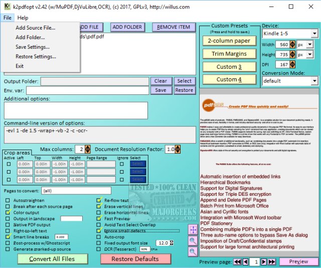This screenshot has width=321, height=268.
Task: Go to next preview page
Action: pyautogui.click(x=264, y=261)
